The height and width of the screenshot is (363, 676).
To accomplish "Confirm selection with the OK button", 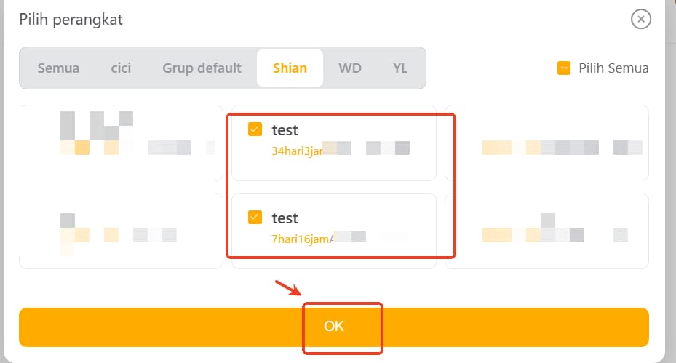I will pos(334,327).
